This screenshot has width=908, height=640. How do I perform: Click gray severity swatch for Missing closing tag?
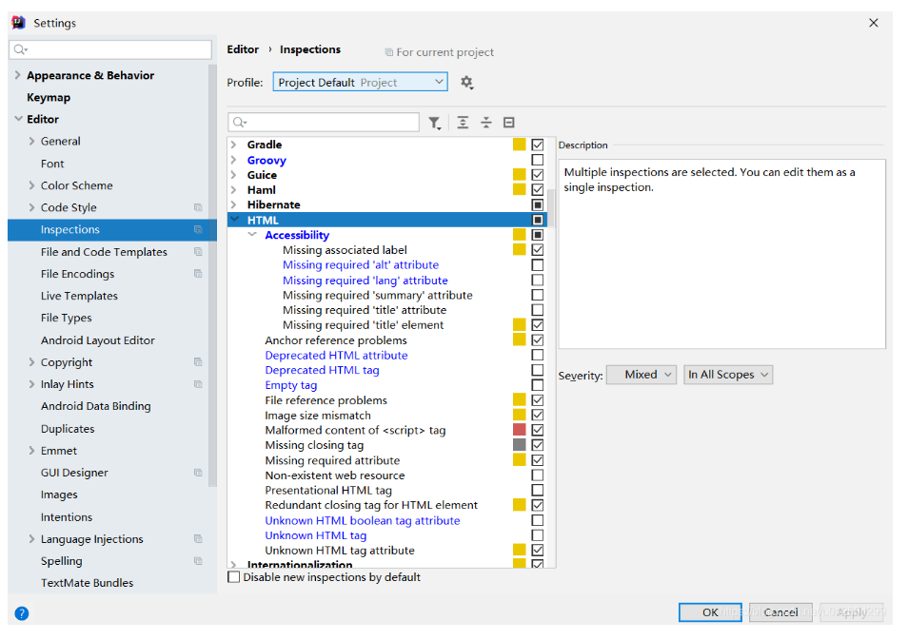tap(520, 445)
